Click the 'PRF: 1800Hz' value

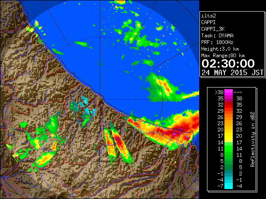tap(217, 42)
